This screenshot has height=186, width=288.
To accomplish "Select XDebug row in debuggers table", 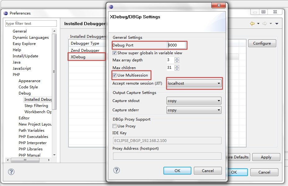I will click(x=87, y=57).
